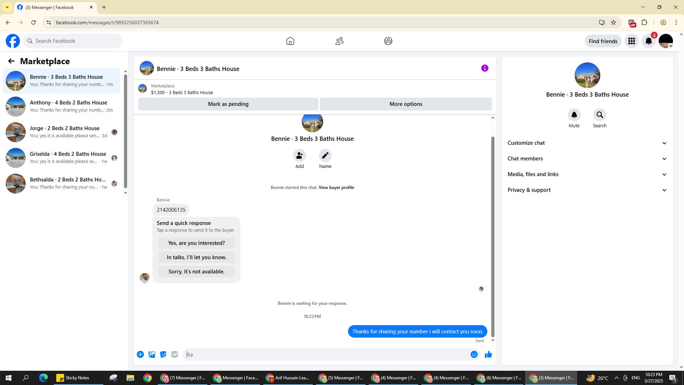This screenshot has width=684, height=385.
Task: Switch to the (7) Messenger taskbar window
Action: [183, 378]
